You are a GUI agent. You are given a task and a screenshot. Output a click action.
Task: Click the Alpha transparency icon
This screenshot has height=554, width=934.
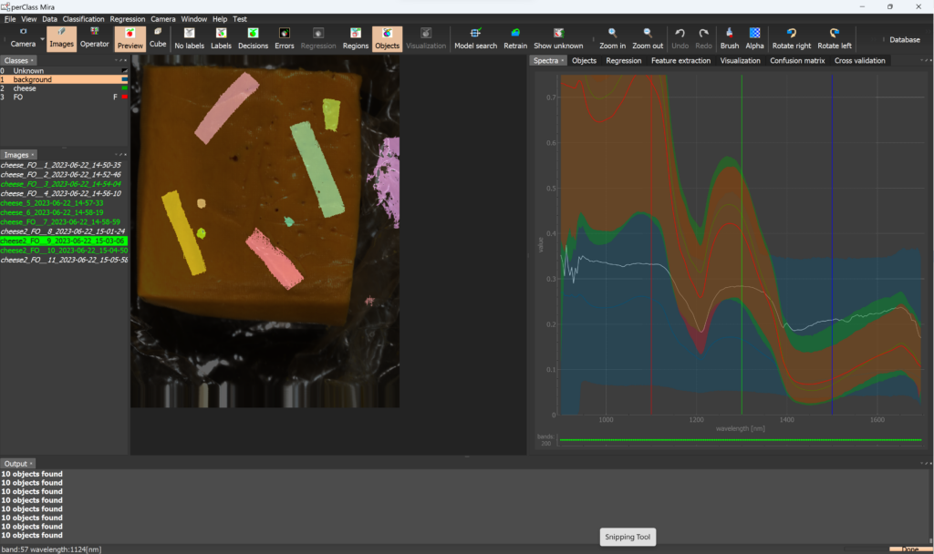(x=754, y=37)
